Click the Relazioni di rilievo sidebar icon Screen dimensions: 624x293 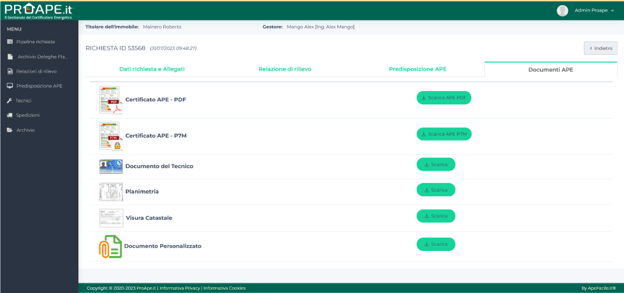click(x=10, y=71)
